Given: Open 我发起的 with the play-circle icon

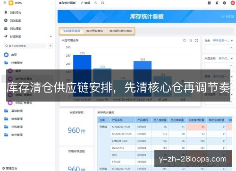Looking at the screenshot, I should pos(13,20).
